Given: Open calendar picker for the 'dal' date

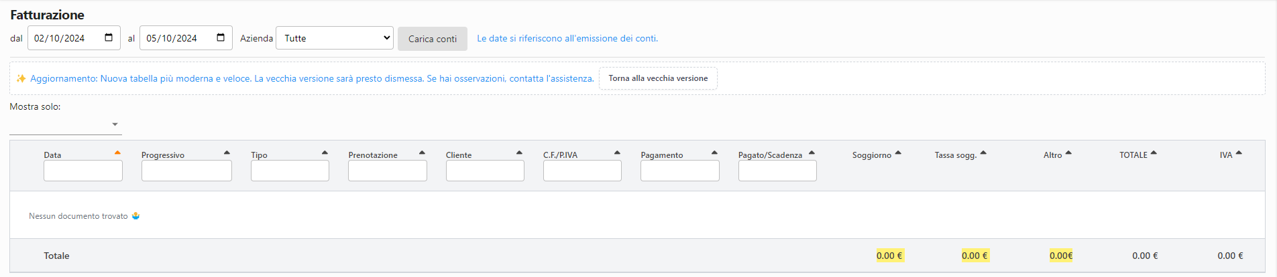Looking at the screenshot, I should (x=109, y=38).
